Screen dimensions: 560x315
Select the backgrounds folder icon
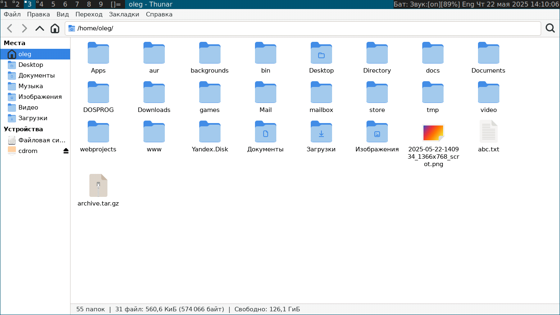210,53
